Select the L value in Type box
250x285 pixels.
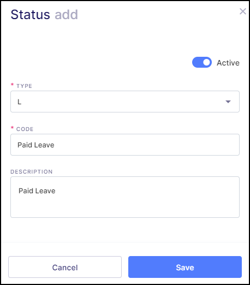pyautogui.click(x=19, y=102)
